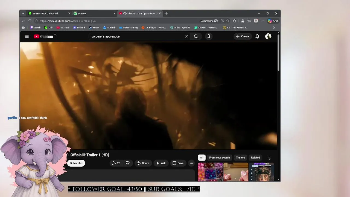This screenshot has height=197, width=350.
Task: Open the Discord bookmark
Action: click(x=79, y=28)
